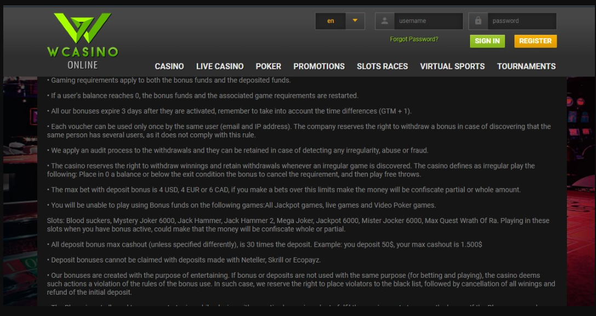Open the LIVE CASINO section

[220, 66]
